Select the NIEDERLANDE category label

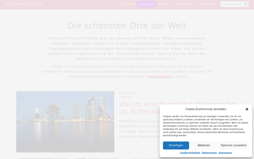click(x=127, y=93)
